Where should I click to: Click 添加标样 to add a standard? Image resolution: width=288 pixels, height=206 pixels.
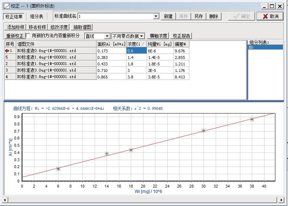(x=15, y=27)
